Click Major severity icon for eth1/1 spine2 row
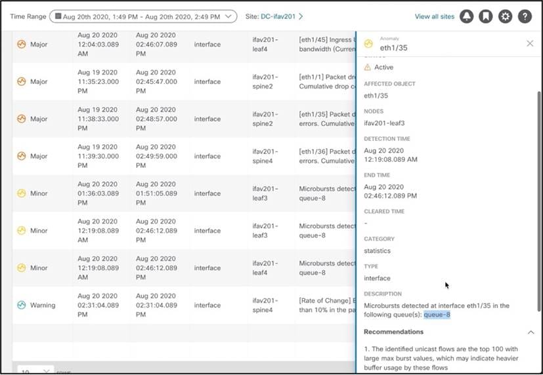The height and width of the screenshot is (375, 543). (22, 81)
